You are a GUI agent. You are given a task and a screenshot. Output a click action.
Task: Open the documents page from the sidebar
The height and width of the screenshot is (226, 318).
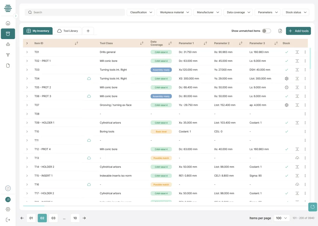[x=8, y=66]
